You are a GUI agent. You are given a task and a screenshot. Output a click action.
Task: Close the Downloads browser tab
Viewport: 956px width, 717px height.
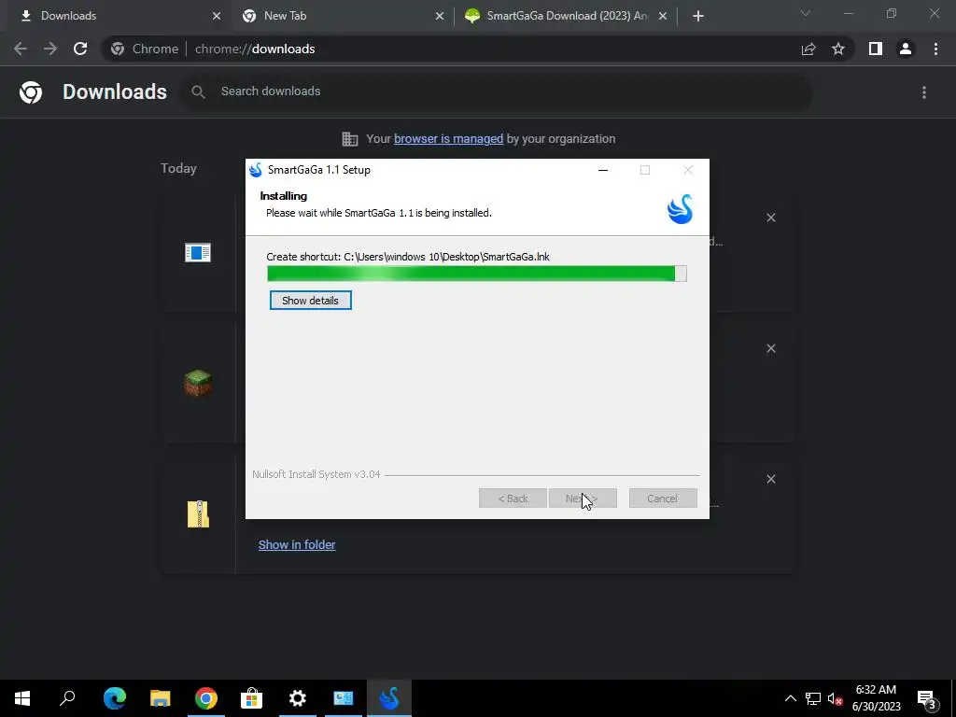(217, 16)
